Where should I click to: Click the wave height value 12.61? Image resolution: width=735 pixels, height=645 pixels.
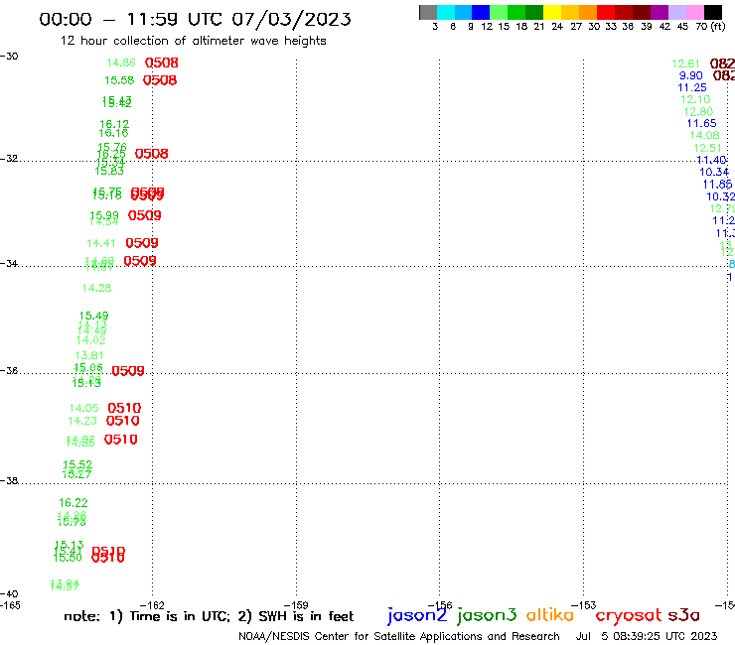pyautogui.click(x=685, y=64)
